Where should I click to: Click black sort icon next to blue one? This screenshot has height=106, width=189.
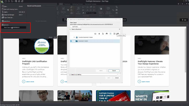tap(114, 34)
